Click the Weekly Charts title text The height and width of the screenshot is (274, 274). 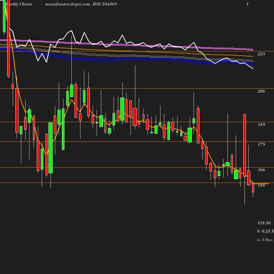pos(19,4)
